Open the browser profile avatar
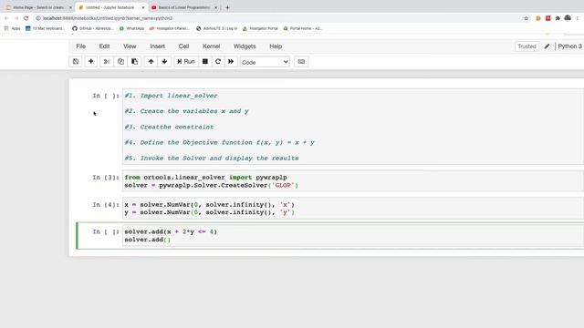This screenshot has height=328, width=584. point(568,18)
